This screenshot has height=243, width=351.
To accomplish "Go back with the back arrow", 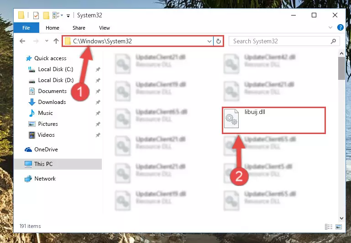I will tap(22, 41).
